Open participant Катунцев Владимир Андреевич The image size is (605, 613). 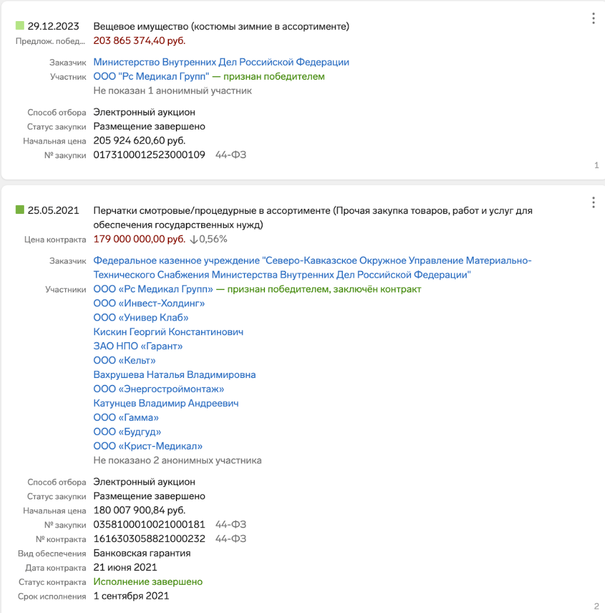[166, 403]
